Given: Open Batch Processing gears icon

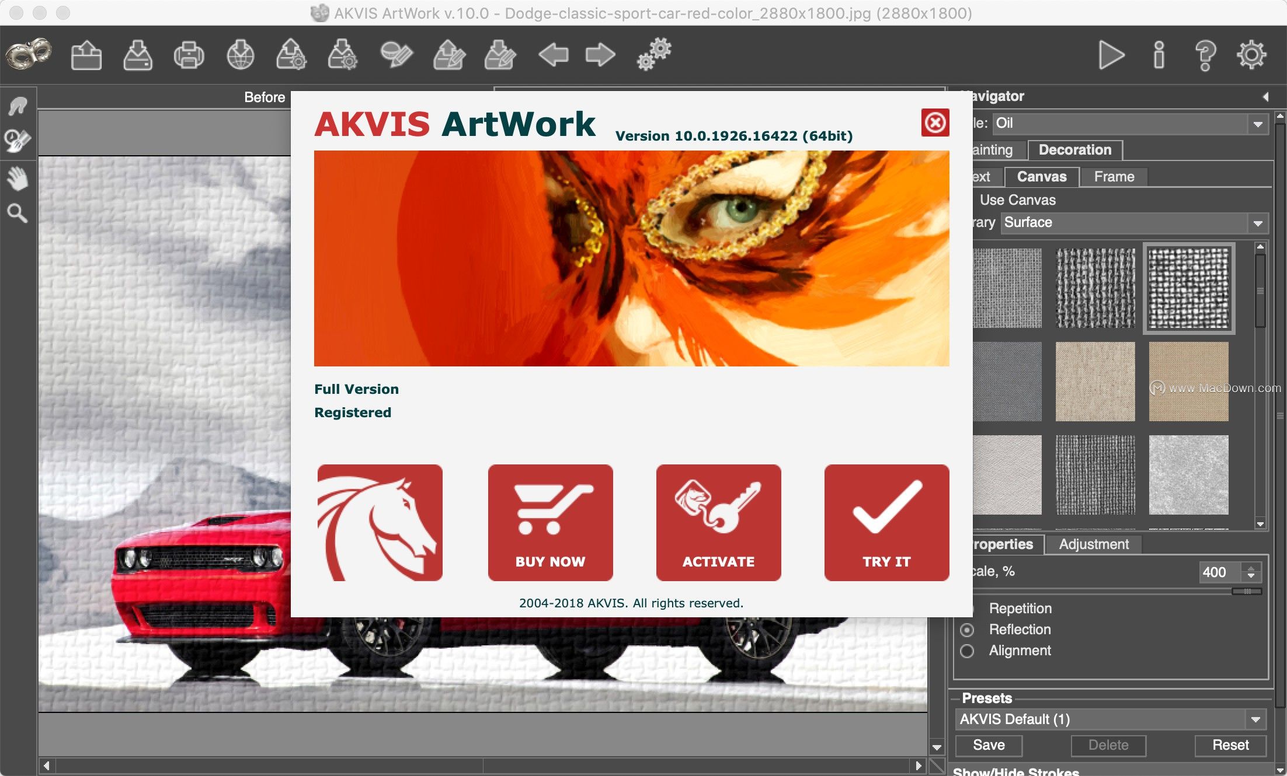Looking at the screenshot, I should 654,55.
